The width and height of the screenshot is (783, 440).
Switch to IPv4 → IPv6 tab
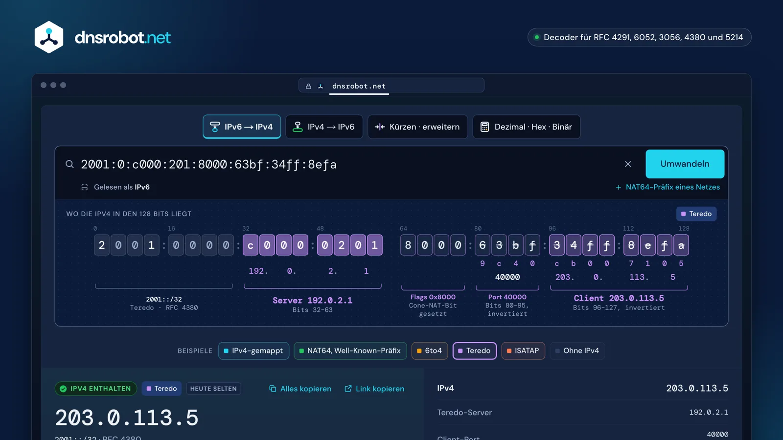[x=324, y=127]
